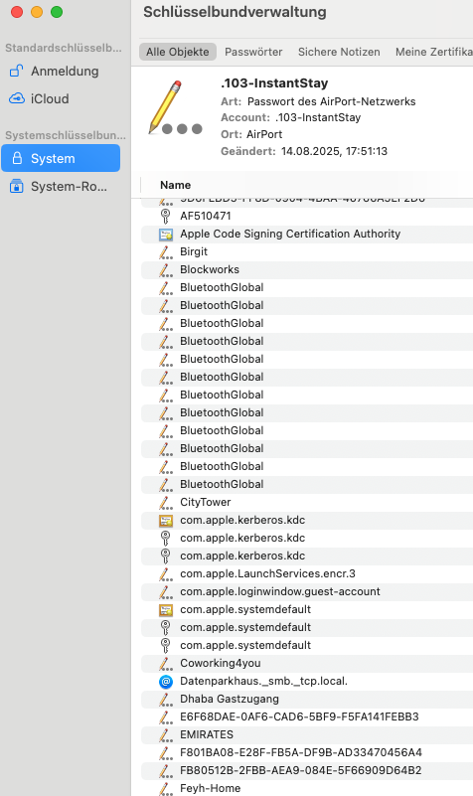This screenshot has height=796, width=473.
Task: Select the Dhaba Gastzugang entry
Action: click(307, 699)
